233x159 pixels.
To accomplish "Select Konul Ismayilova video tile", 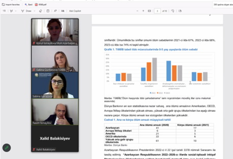I will coord(55,32).
